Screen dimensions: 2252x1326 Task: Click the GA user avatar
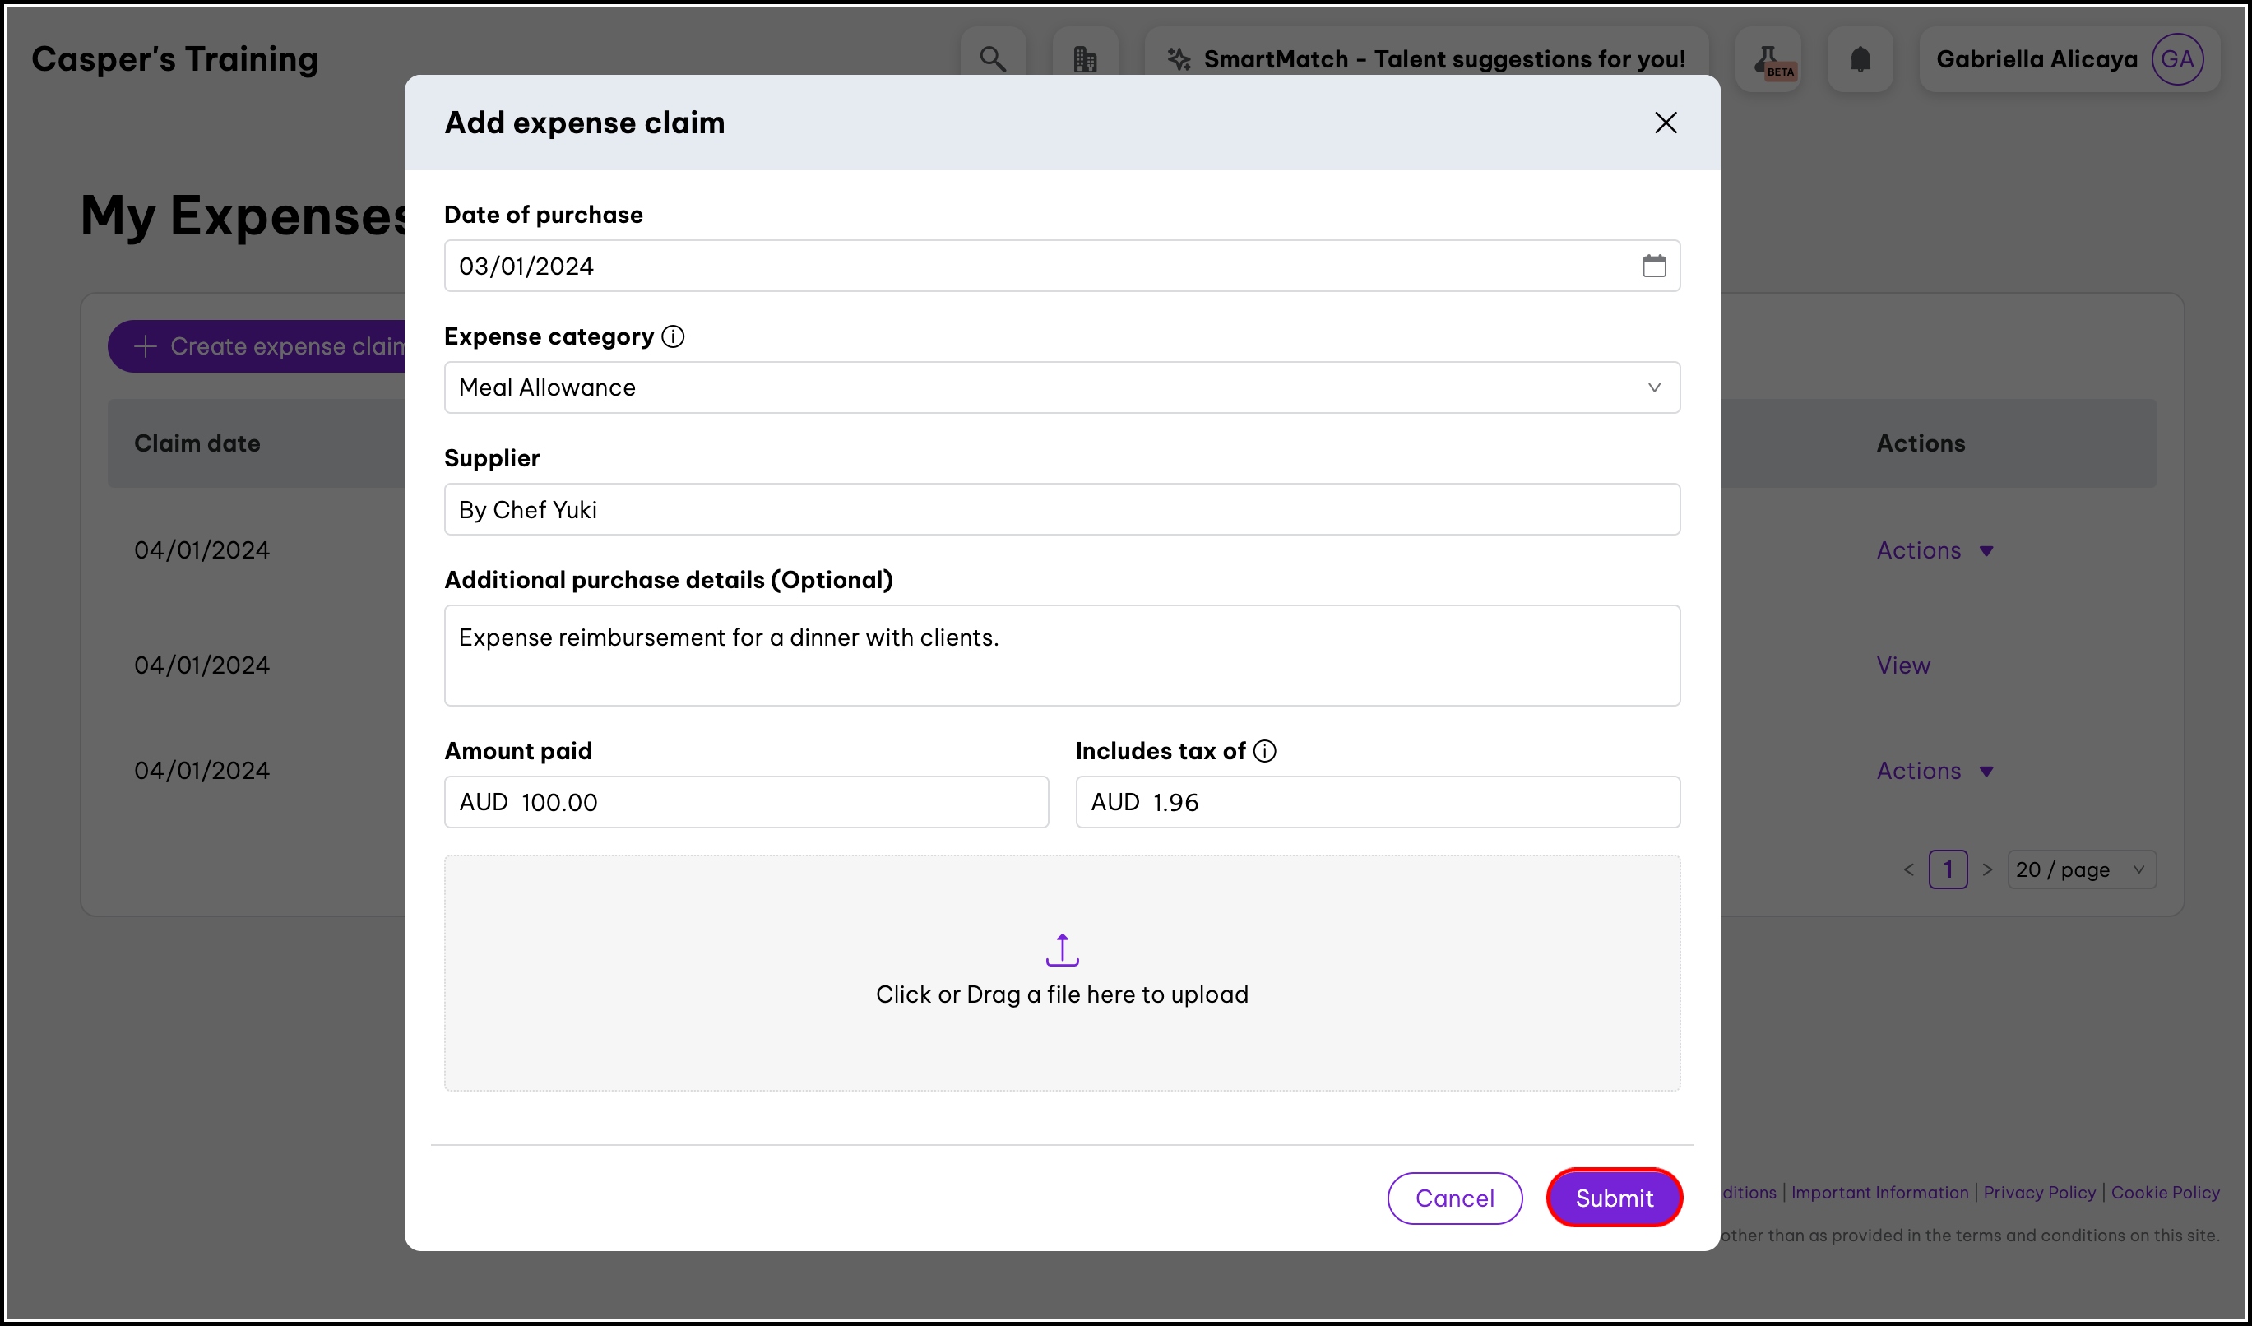[x=2177, y=59]
